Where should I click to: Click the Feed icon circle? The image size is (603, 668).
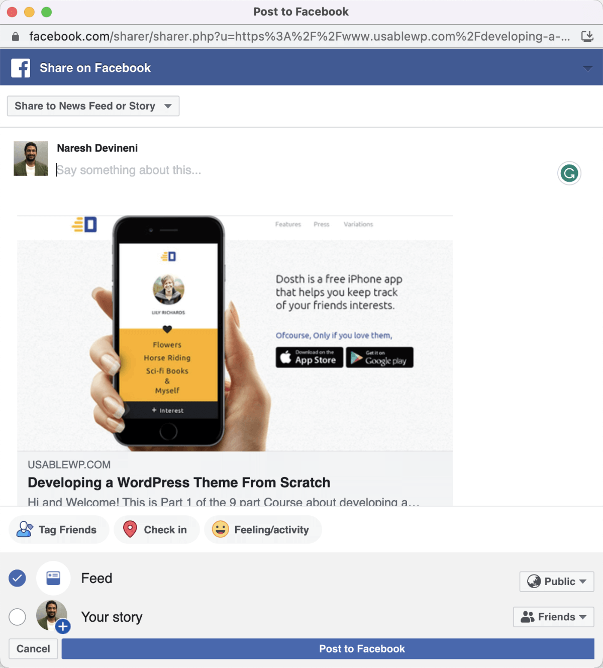point(53,578)
